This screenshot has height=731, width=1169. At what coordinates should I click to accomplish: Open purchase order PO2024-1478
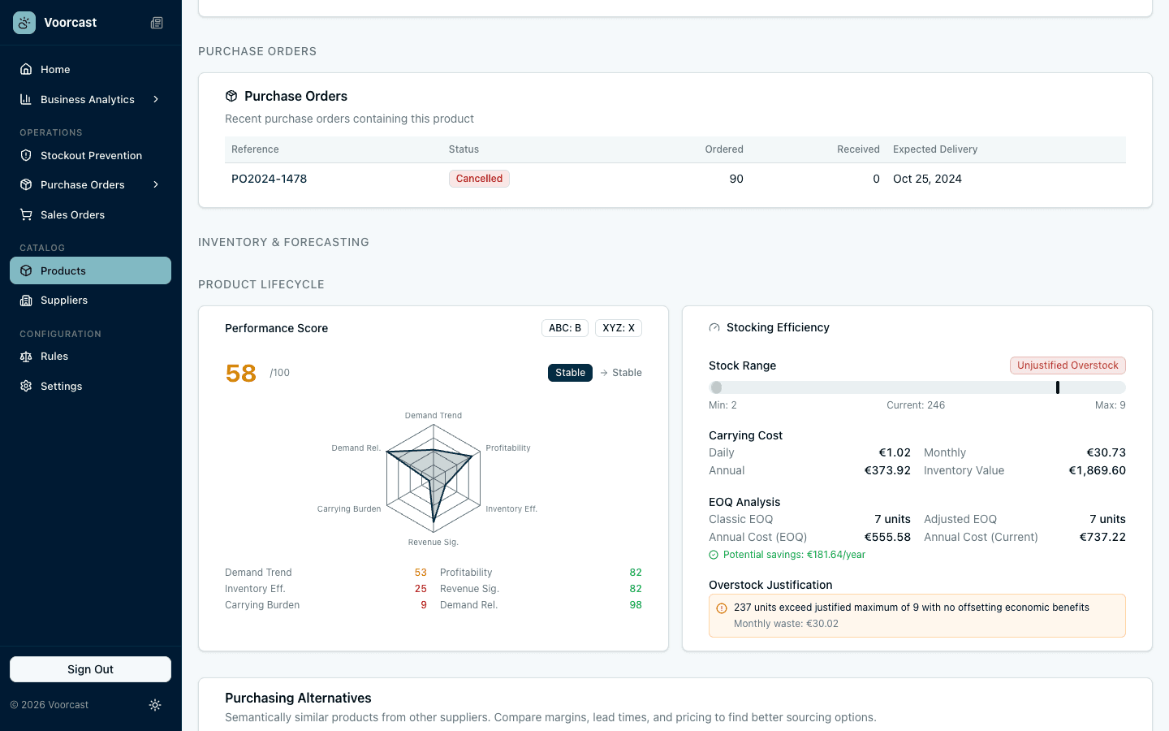click(x=269, y=179)
